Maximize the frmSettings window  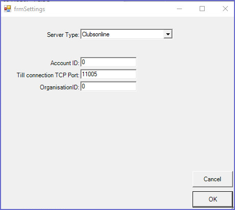(x=202, y=9)
